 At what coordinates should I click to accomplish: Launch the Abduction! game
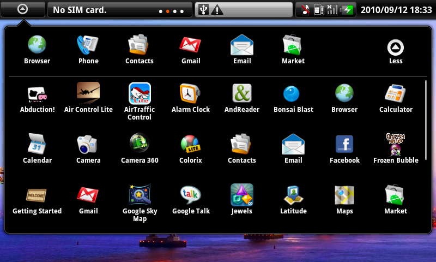tap(37, 99)
